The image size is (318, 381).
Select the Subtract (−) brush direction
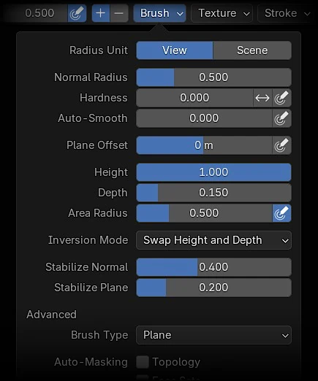point(119,13)
